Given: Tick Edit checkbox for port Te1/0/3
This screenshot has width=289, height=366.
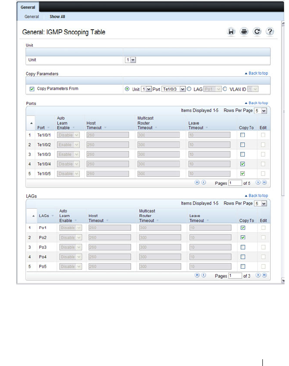Looking at the screenshot, I should point(263,154).
